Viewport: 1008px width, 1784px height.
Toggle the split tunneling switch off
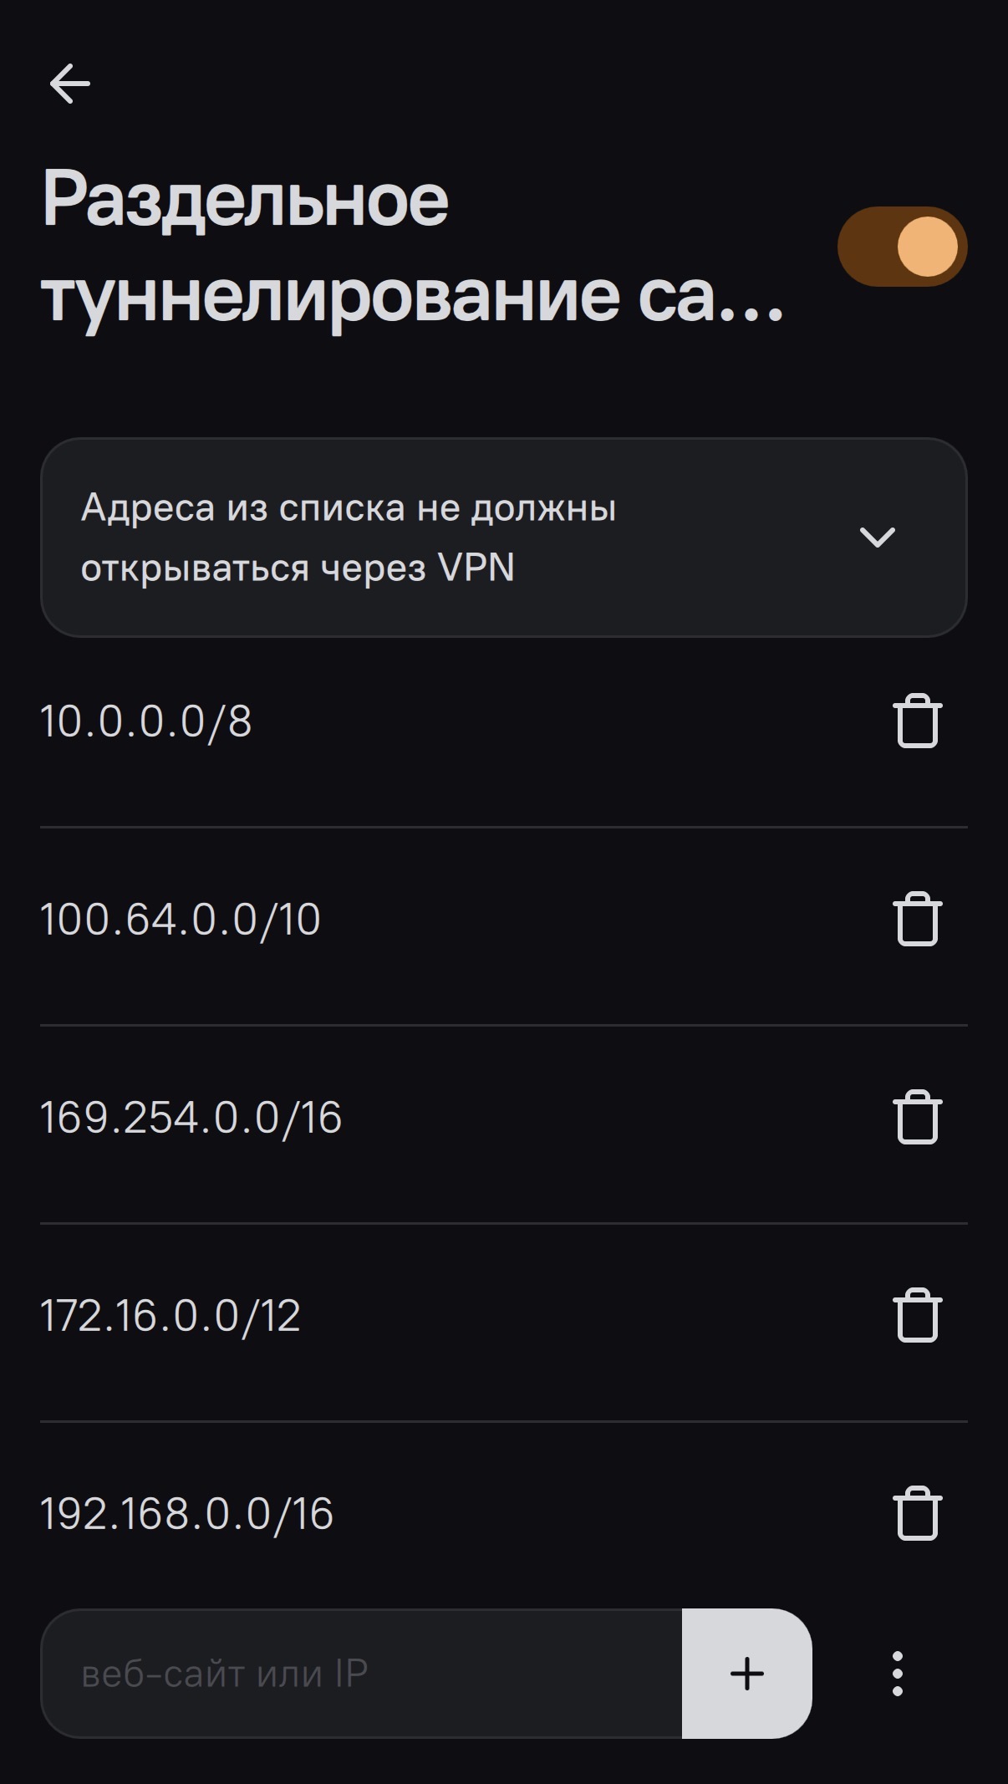[902, 247]
